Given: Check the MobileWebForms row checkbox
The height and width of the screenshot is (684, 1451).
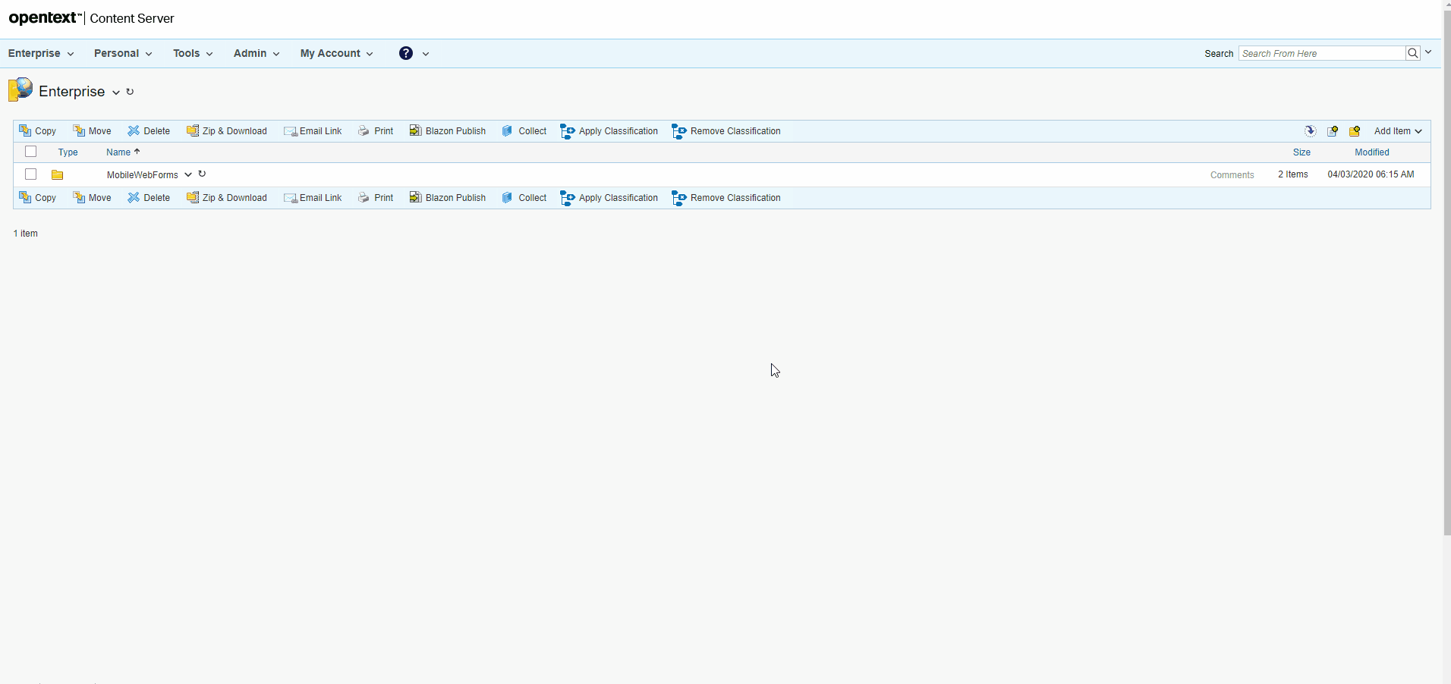Looking at the screenshot, I should coord(31,174).
